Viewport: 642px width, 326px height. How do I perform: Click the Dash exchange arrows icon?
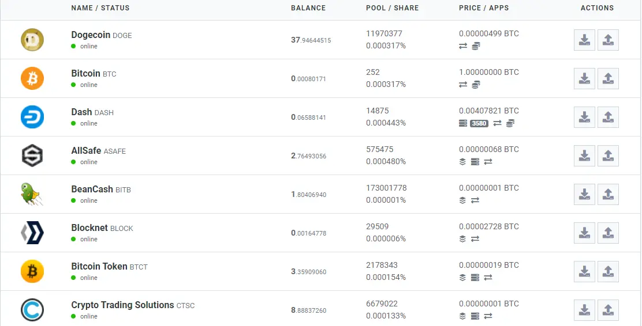[x=497, y=123]
